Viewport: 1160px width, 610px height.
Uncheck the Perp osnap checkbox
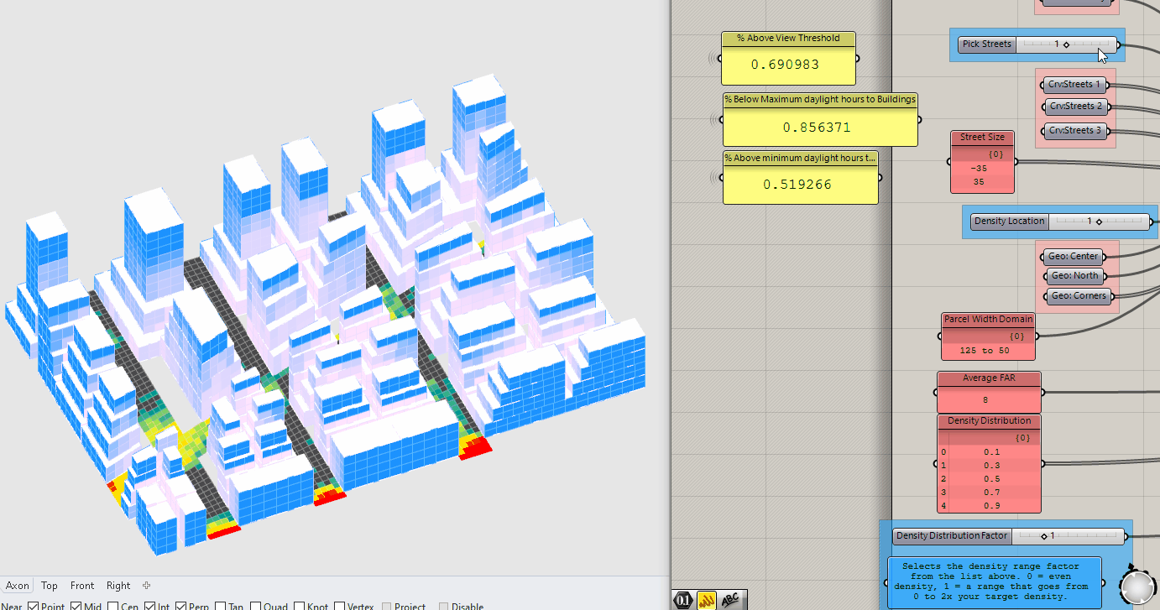(x=181, y=606)
